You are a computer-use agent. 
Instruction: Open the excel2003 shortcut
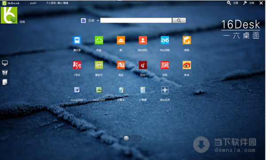tap(99, 90)
